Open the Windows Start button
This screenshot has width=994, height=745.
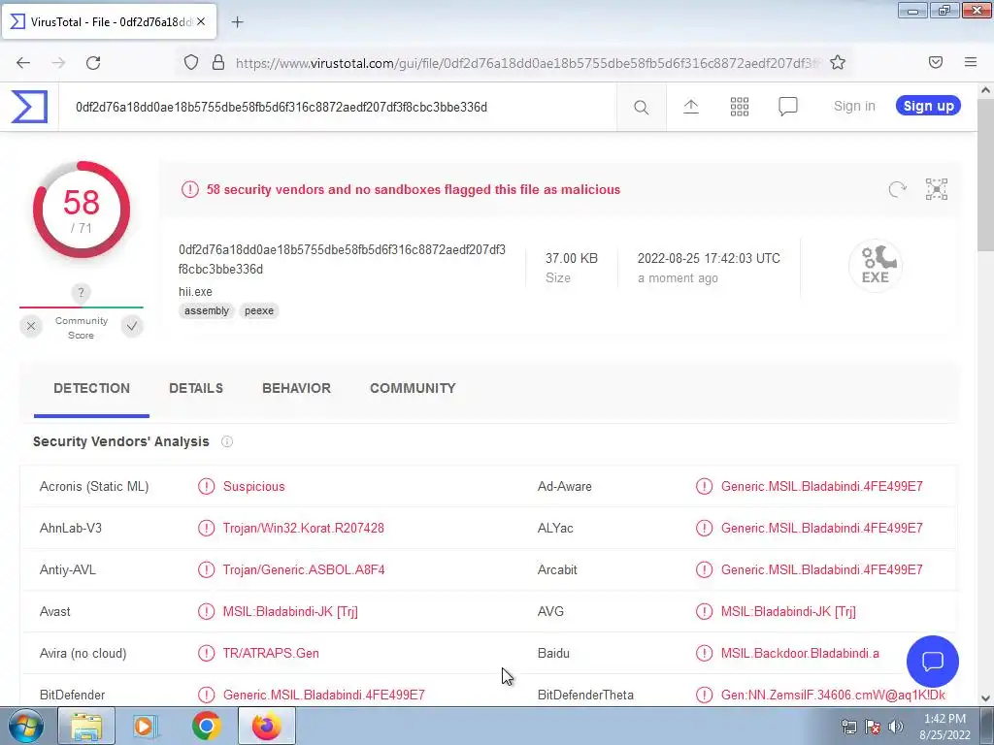(26, 727)
